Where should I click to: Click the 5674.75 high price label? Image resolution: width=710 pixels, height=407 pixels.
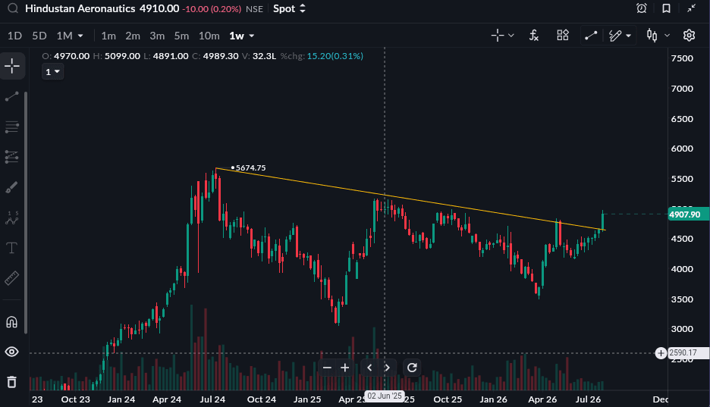(251, 167)
